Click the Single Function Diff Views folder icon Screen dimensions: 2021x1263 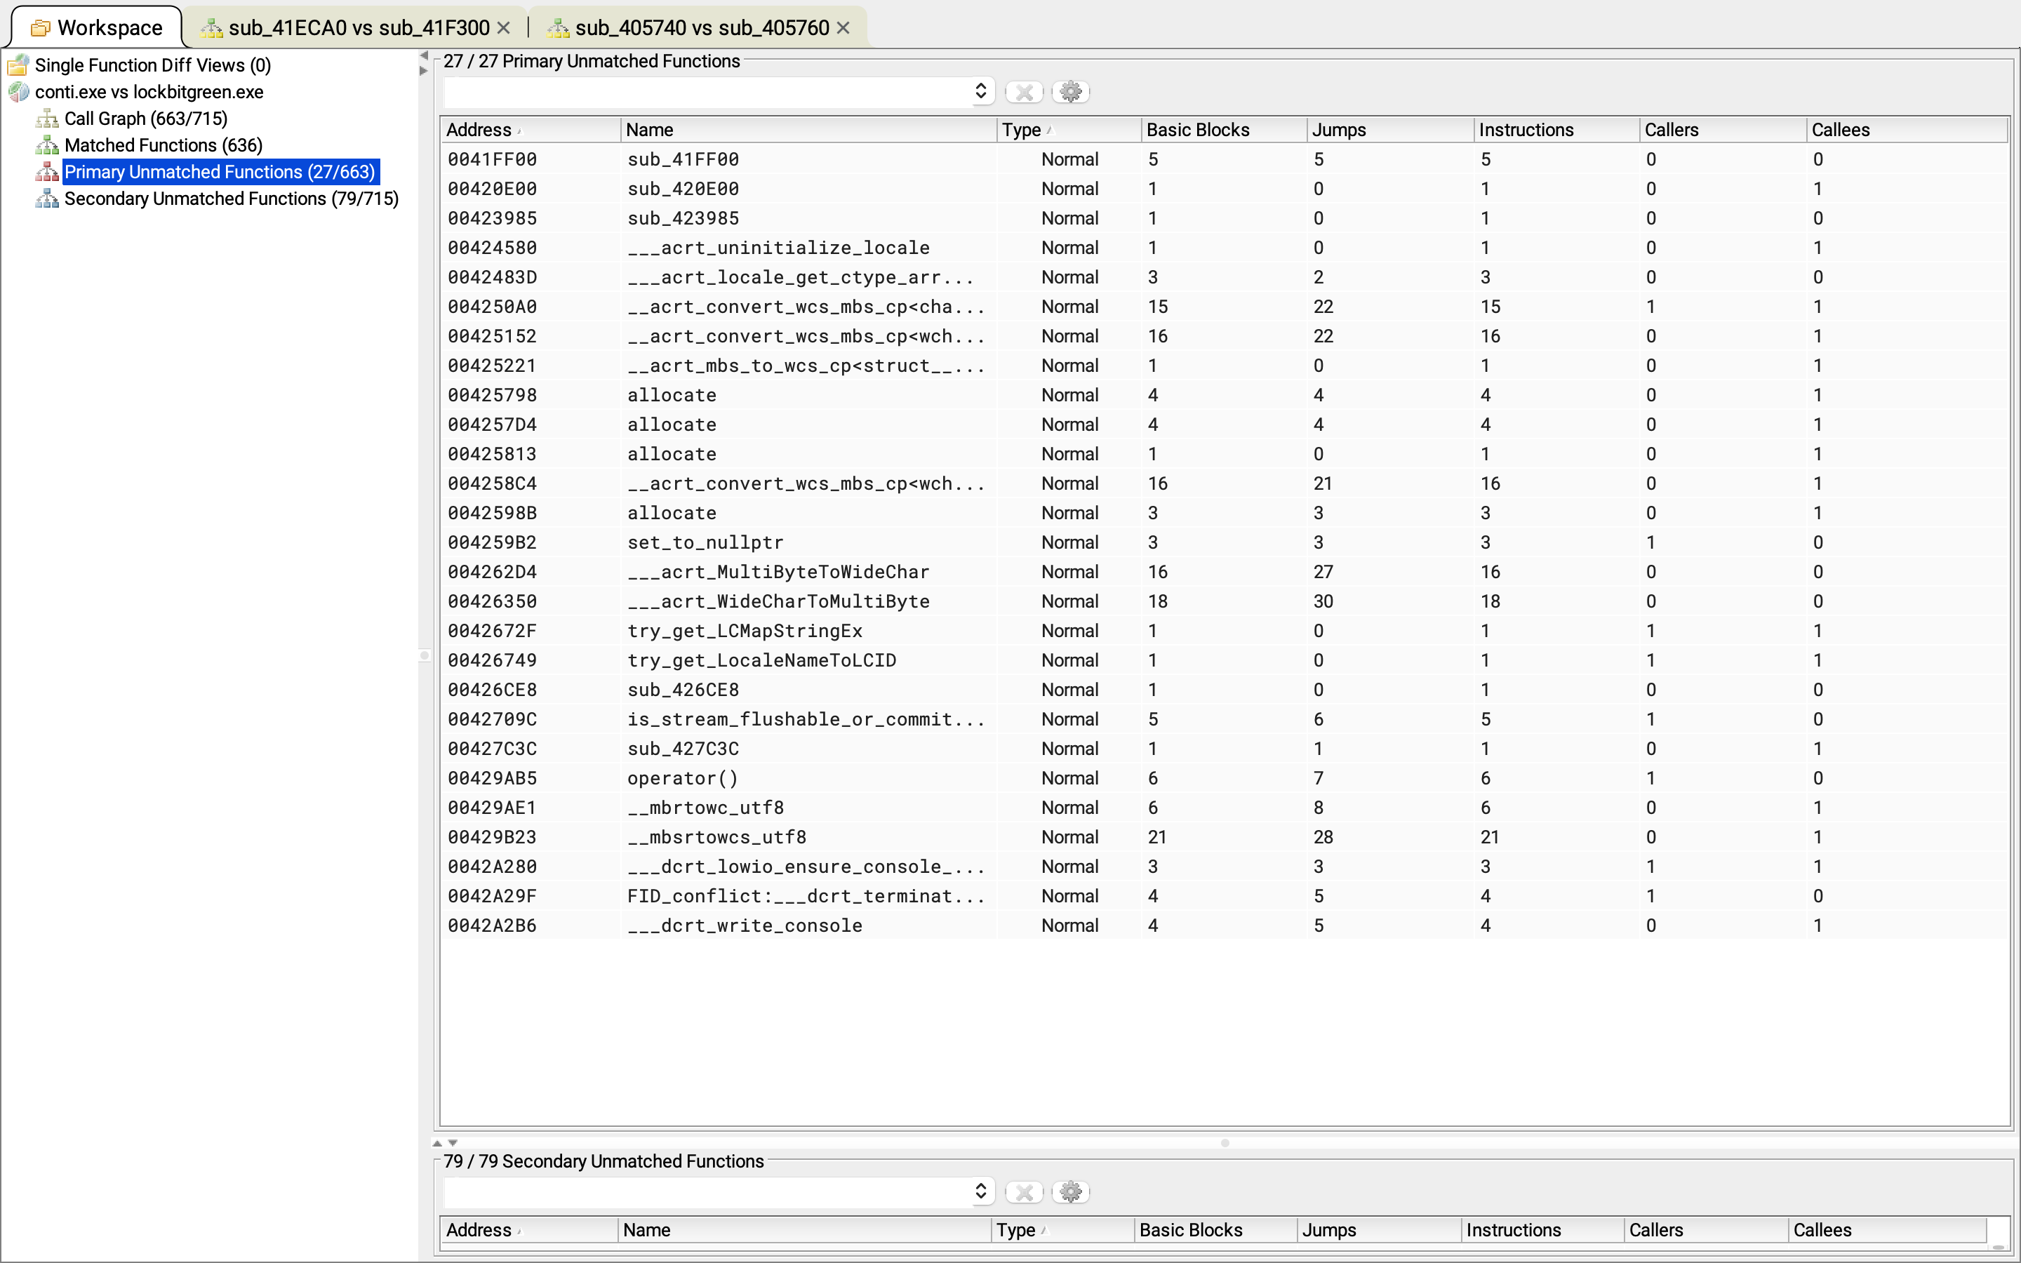(18, 65)
